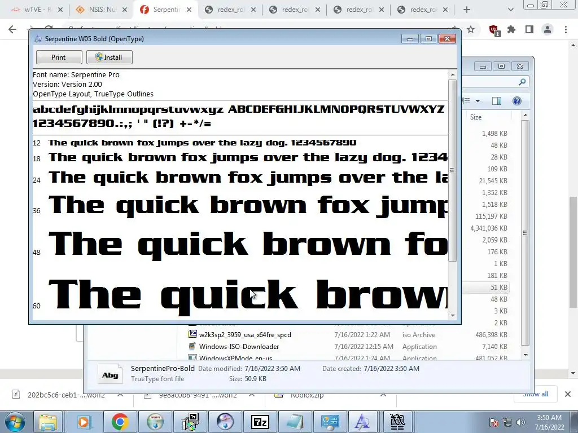Select the w2k3sp2_3959_usa_x64fre_spcd file
Image resolution: width=578 pixels, height=433 pixels.
click(245, 335)
